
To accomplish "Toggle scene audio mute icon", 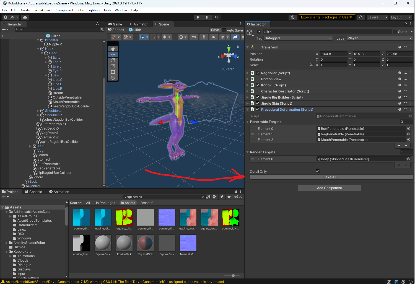I will pyautogui.click(x=214, y=37).
